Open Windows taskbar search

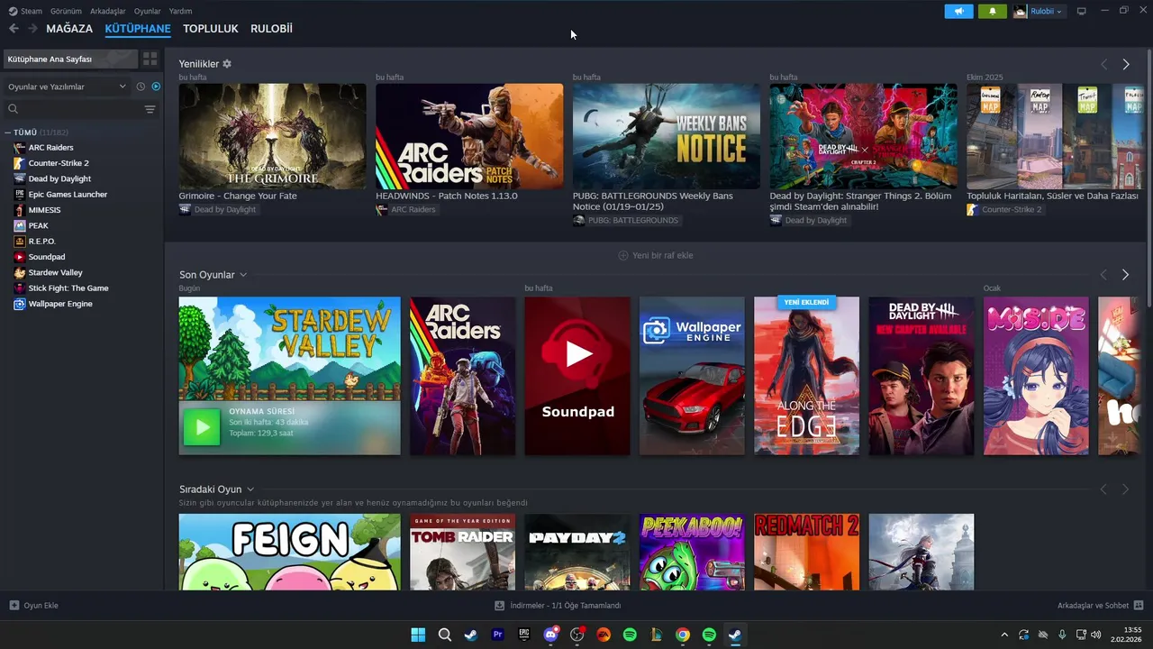[x=445, y=635]
